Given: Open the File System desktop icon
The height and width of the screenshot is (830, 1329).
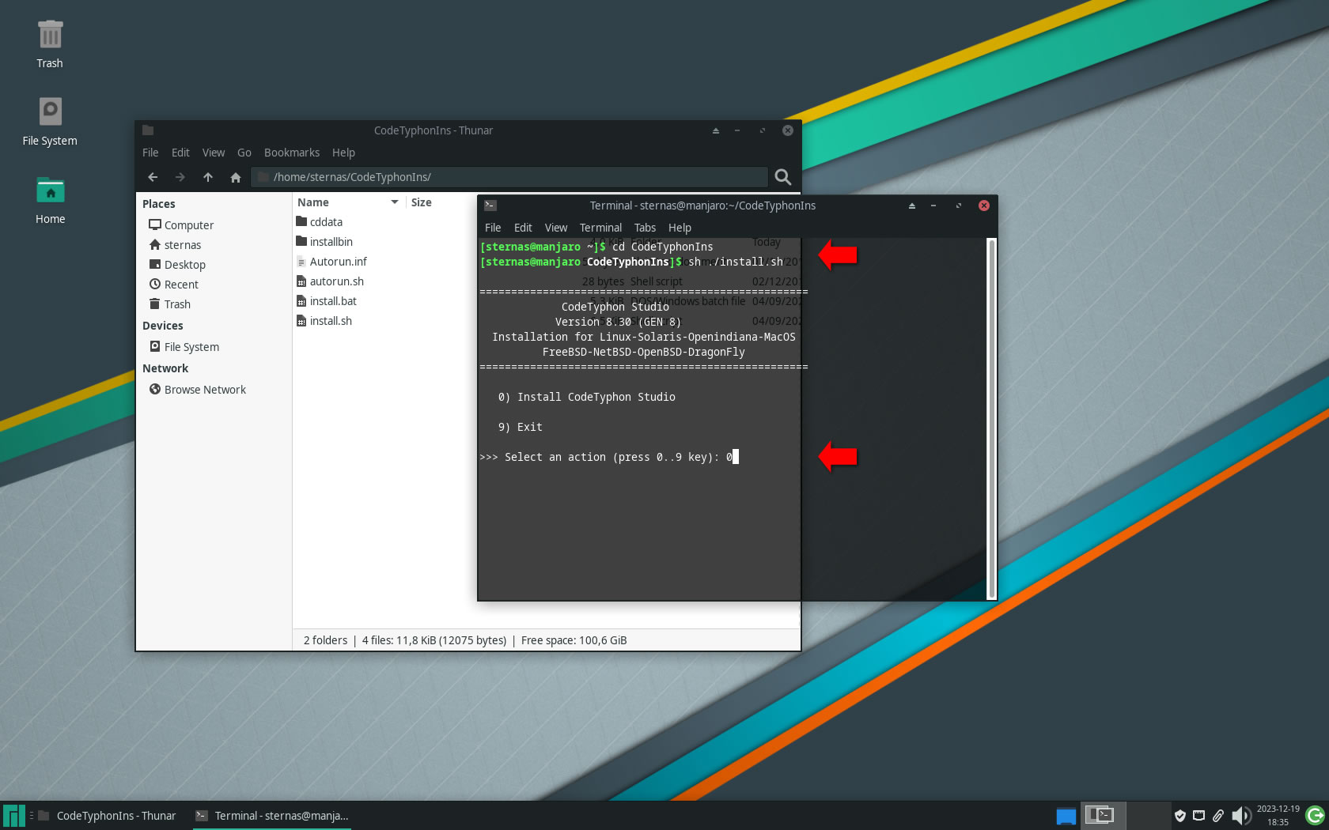Looking at the screenshot, I should coord(50,121).
